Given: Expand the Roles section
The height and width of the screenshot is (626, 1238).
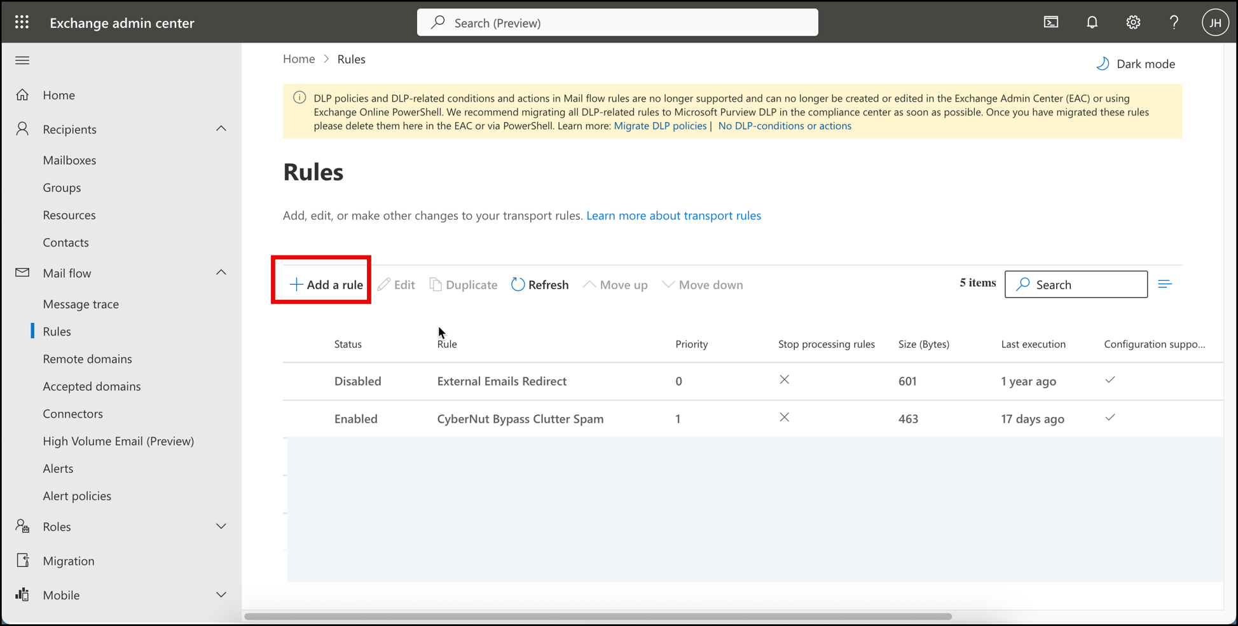Looking at the screenshot, I should pyautogui.click(x=221, y=526).
